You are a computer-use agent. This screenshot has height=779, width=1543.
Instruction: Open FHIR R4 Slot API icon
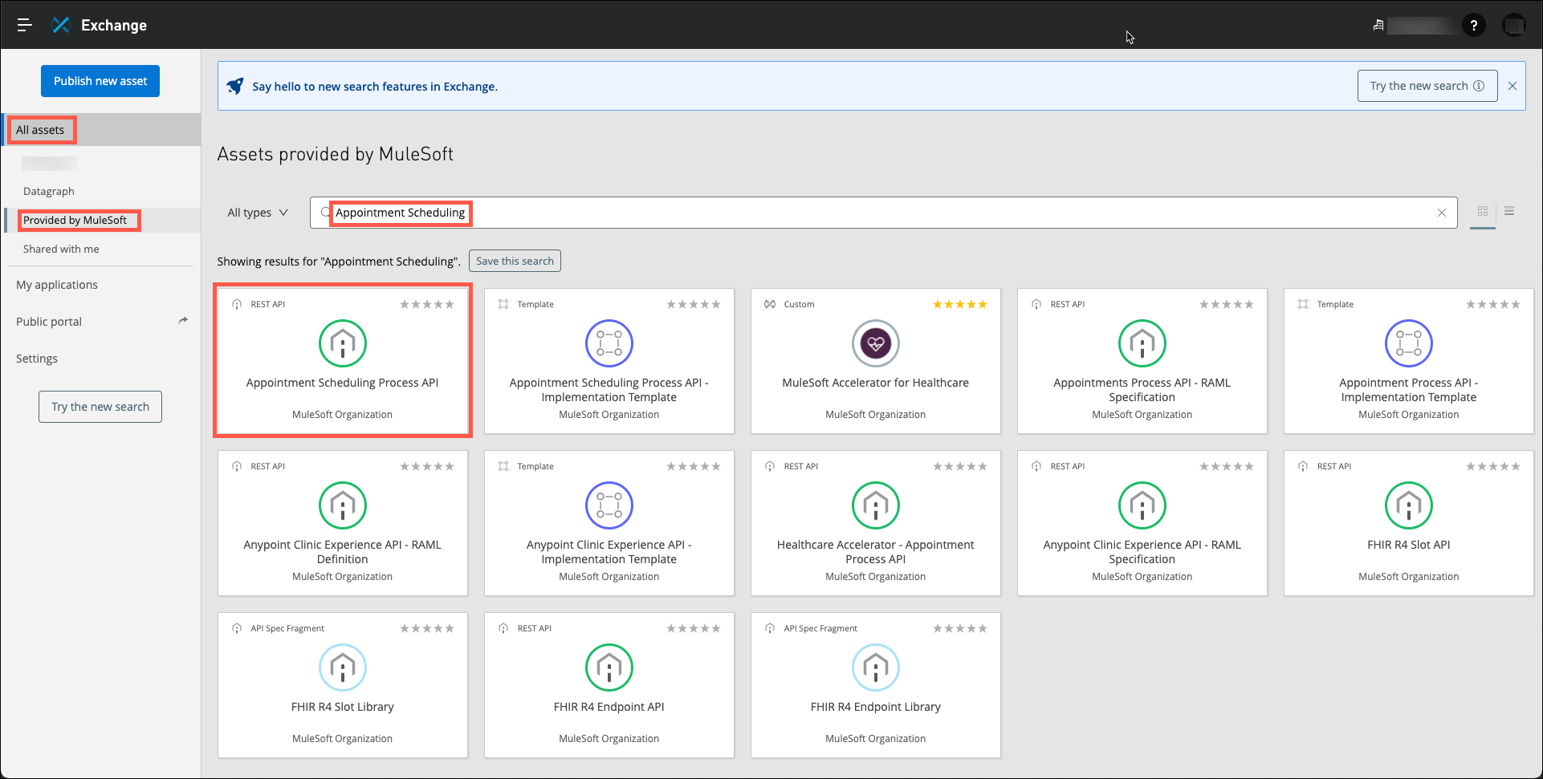coord(1409,505)
